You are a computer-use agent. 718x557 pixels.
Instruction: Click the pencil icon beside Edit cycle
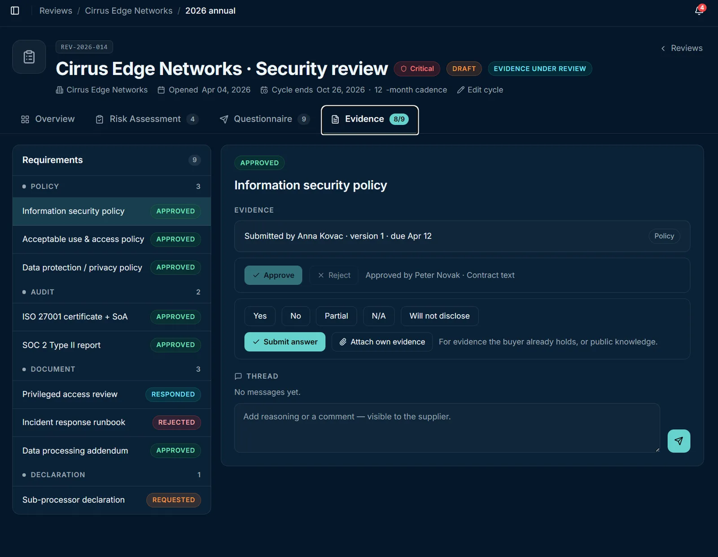tap(460, 90)
